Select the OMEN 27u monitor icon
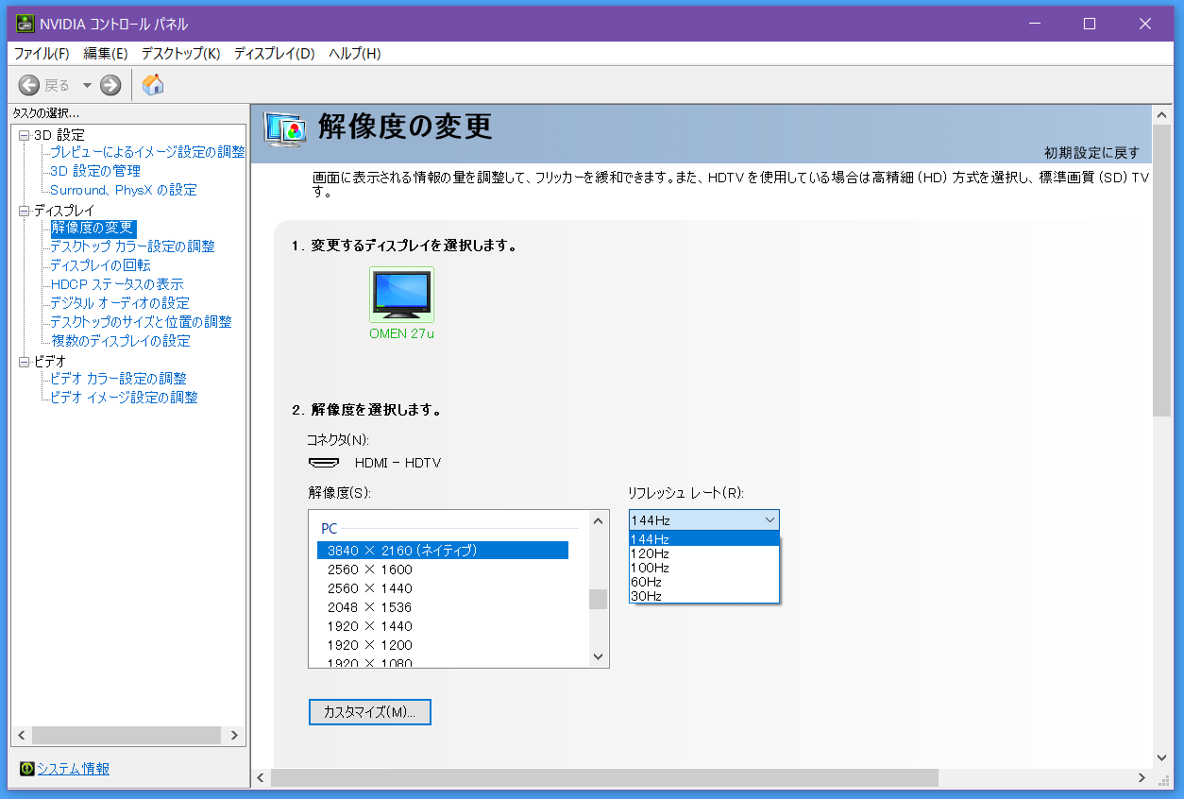 click(x=401, y=294)
